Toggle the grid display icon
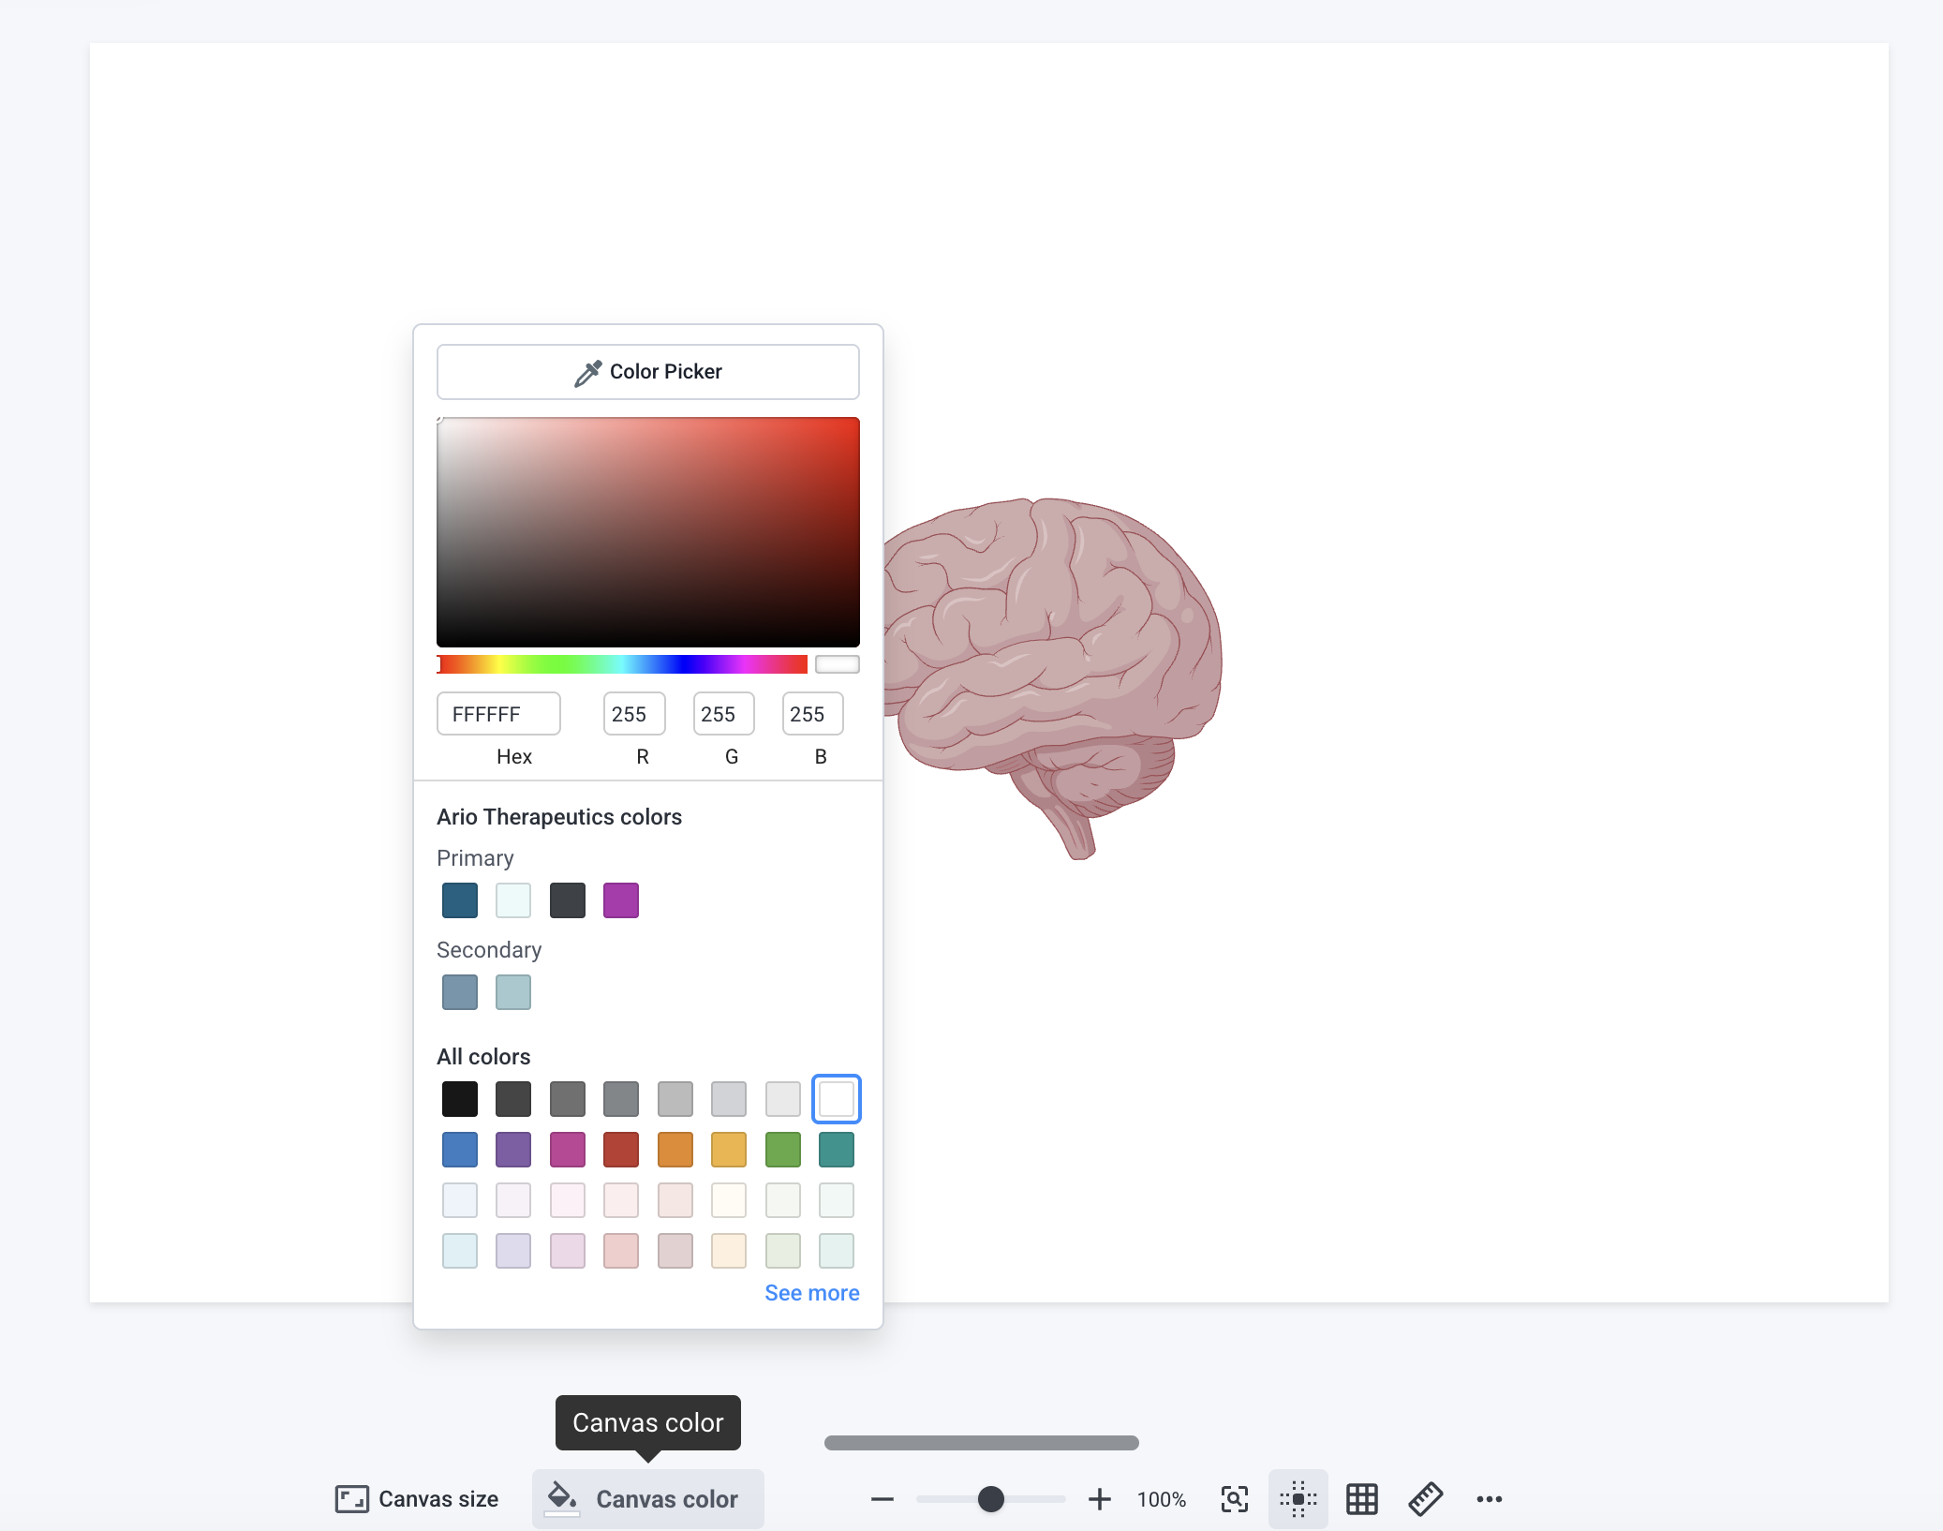 1361,1499
